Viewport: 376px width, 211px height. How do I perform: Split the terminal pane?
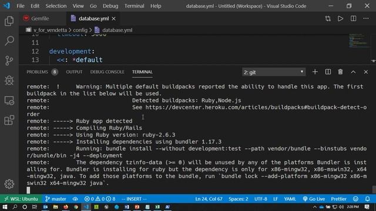coord(328,72)
